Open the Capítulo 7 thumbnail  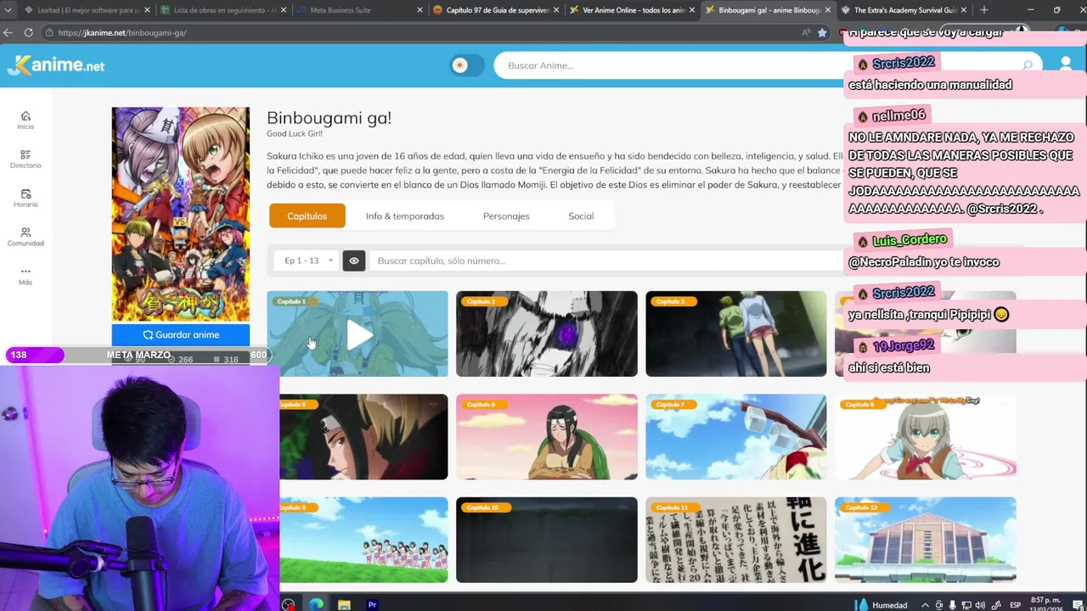pyautogui.click(x=735, y=436)
